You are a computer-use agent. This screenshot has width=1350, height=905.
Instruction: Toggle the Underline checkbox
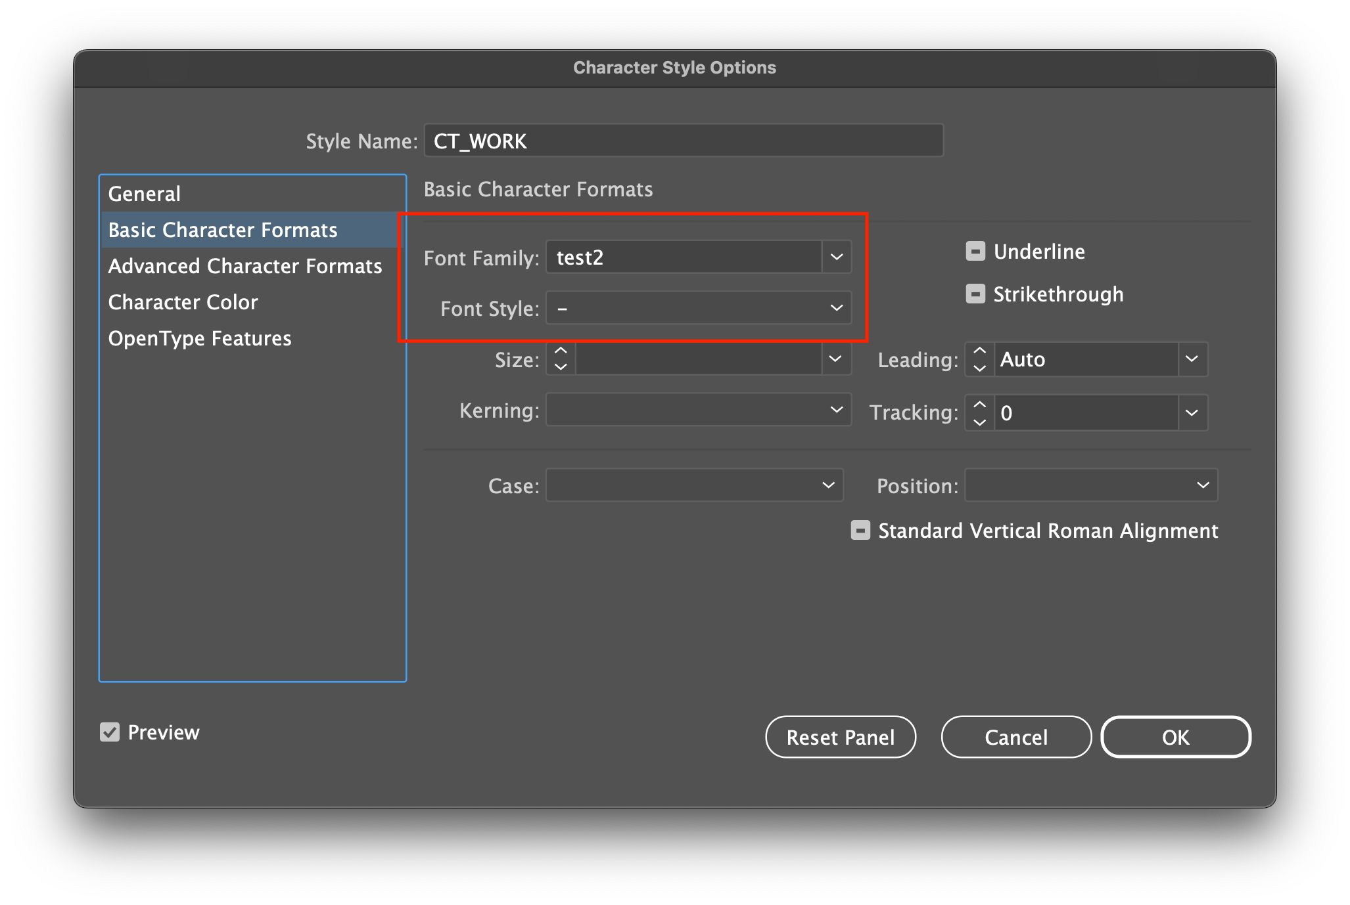coord(975,252)
